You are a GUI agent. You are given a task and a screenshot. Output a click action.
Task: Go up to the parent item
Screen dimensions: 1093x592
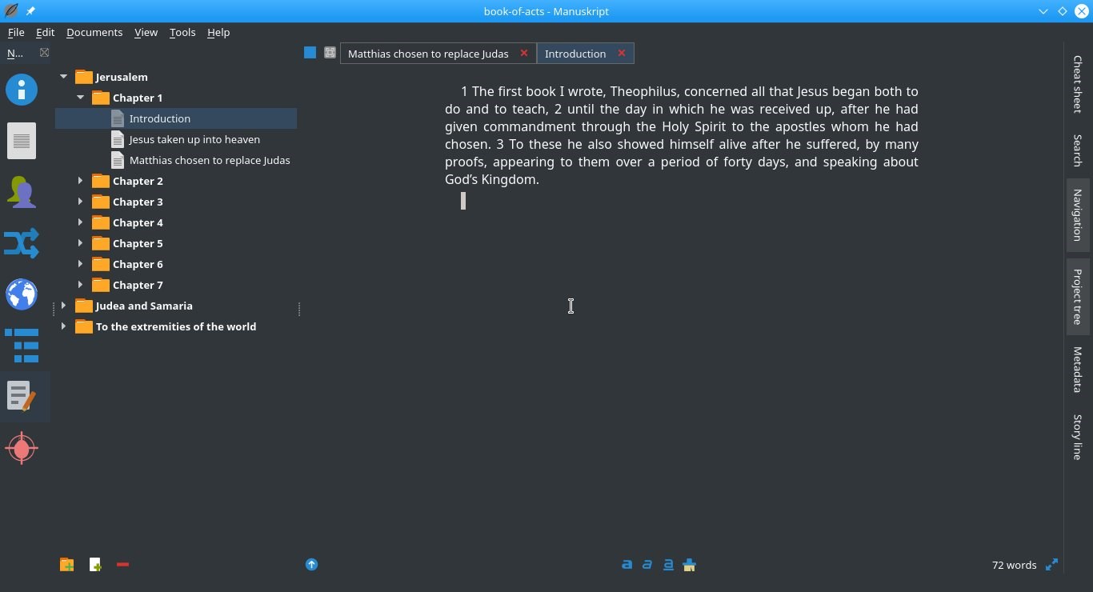pos(311,565)
